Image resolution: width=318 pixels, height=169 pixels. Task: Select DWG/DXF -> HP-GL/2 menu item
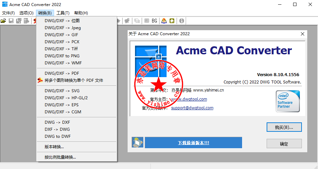(x=77, y=98)
